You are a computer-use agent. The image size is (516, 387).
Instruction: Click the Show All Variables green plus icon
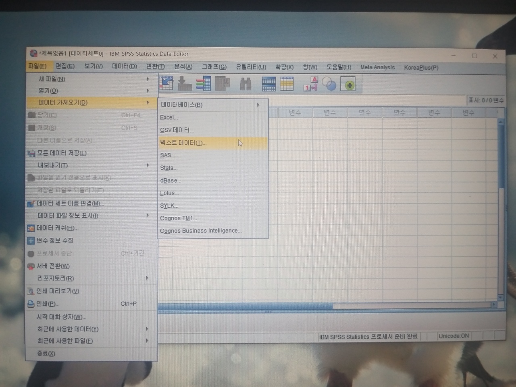point(348,84)
